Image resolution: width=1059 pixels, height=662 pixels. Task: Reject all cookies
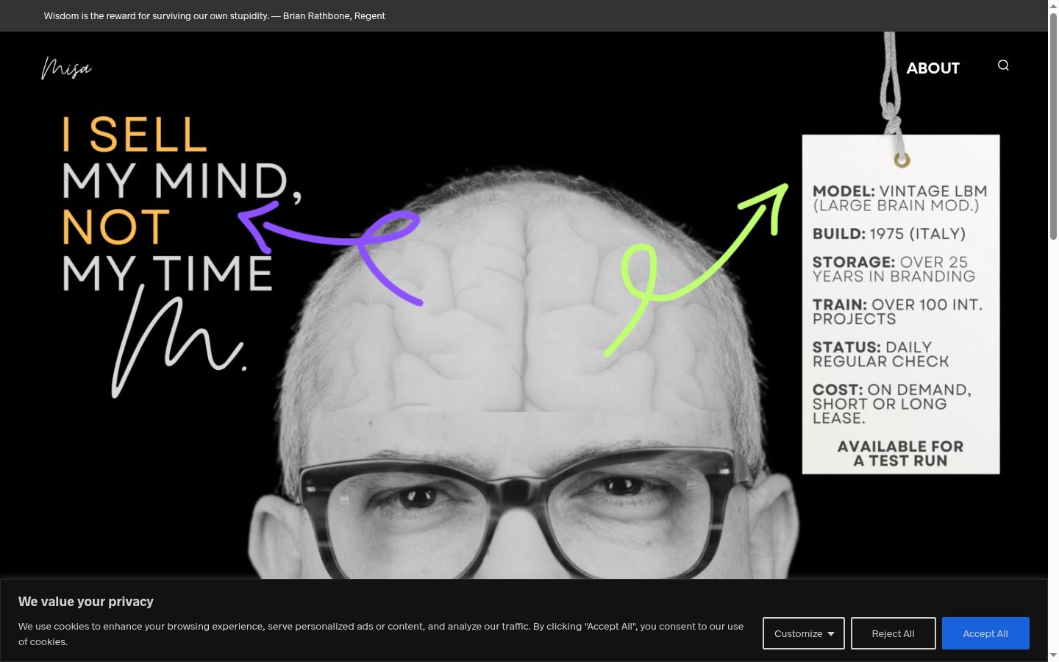894,633
